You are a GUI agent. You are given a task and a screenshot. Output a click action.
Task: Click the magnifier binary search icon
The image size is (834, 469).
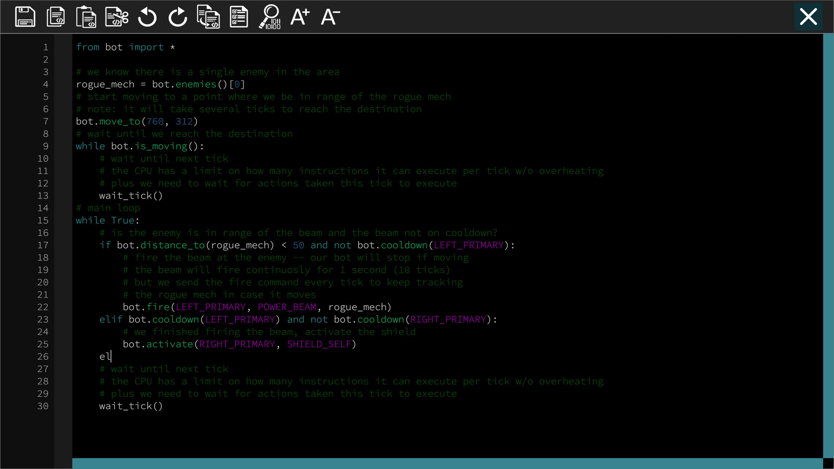click(270, 17)
